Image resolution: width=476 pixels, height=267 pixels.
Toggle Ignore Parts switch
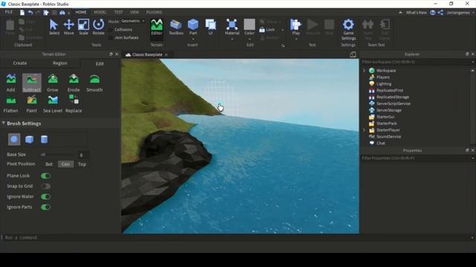pos(46,208)
